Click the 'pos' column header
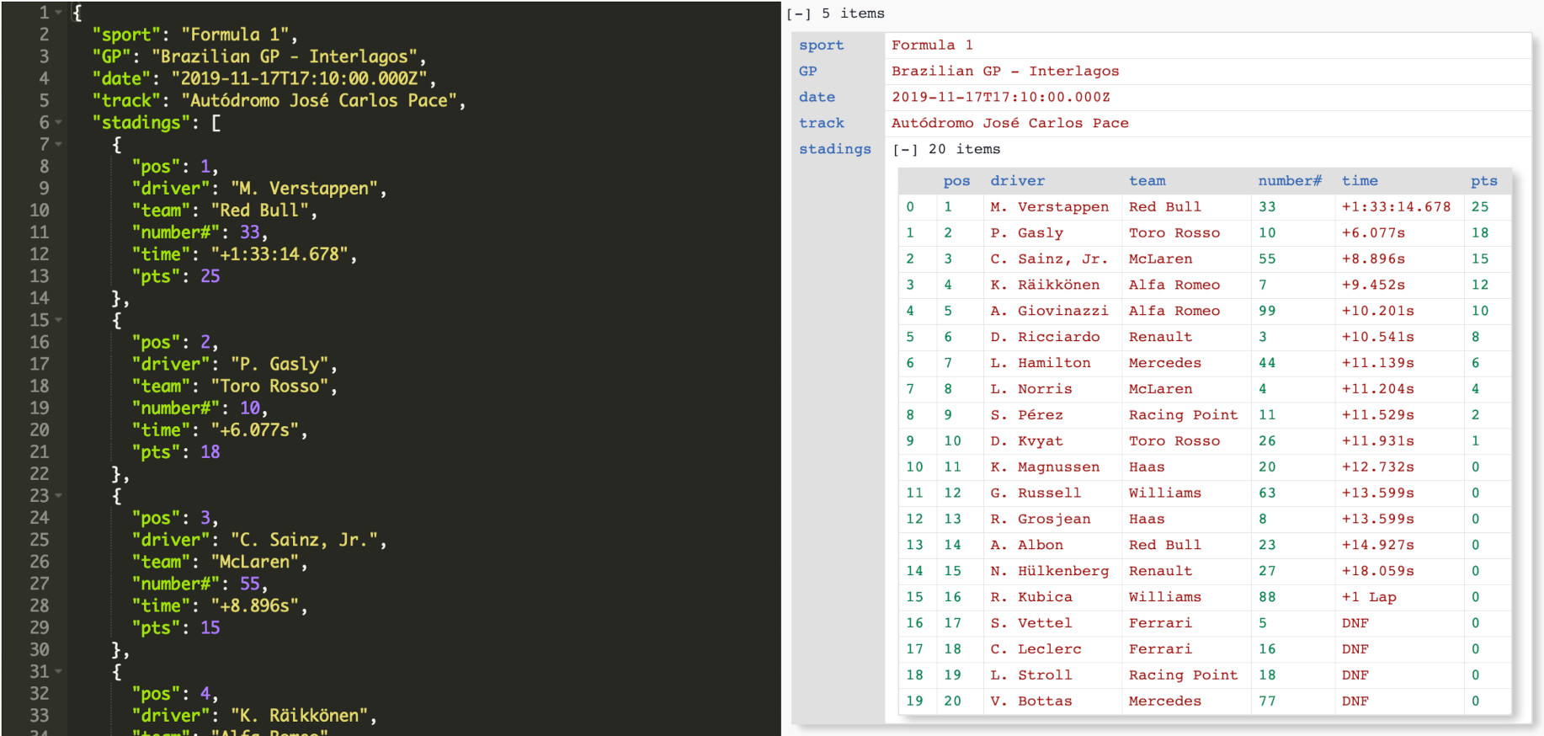1544x736 pixels. coord(956,181)
